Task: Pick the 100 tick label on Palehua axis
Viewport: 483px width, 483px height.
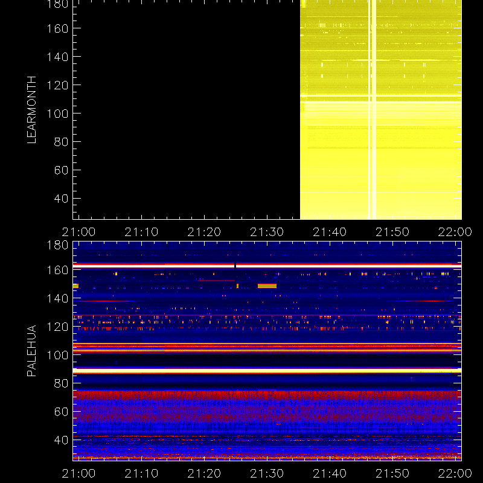Action: point(57,355)
